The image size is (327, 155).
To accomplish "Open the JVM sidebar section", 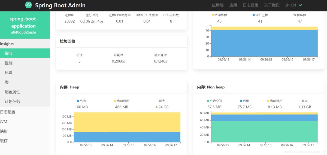I will (4, 121).
